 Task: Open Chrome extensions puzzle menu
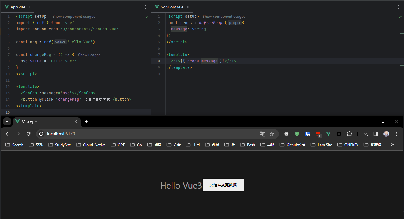(x=349, y=134)
